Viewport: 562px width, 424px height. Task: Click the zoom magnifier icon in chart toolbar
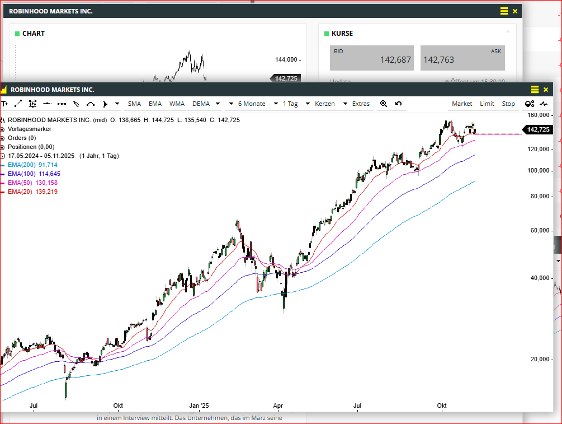384,104
